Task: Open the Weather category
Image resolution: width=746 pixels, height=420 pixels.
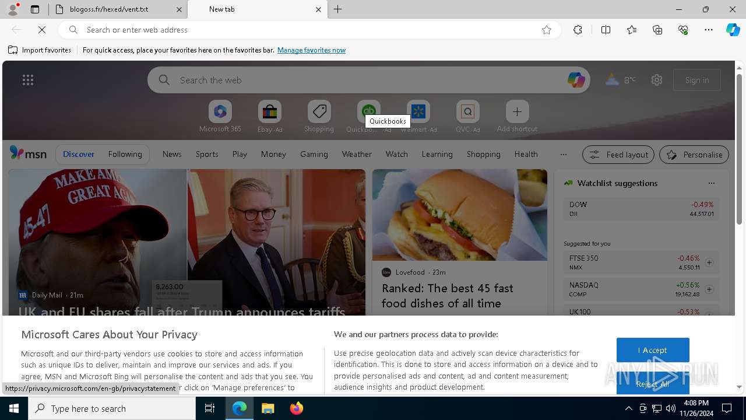Action: (357, 154)
